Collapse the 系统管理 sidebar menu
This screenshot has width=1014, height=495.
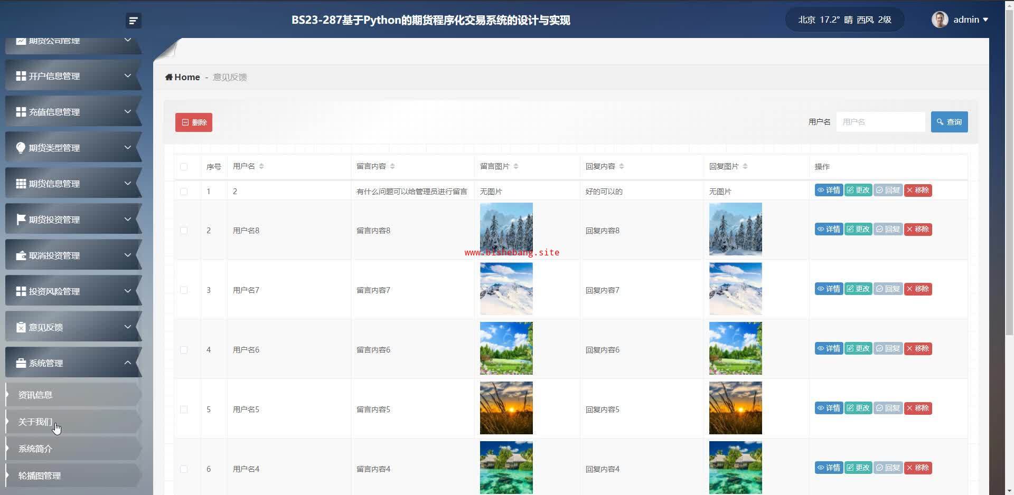coord(73,363)
